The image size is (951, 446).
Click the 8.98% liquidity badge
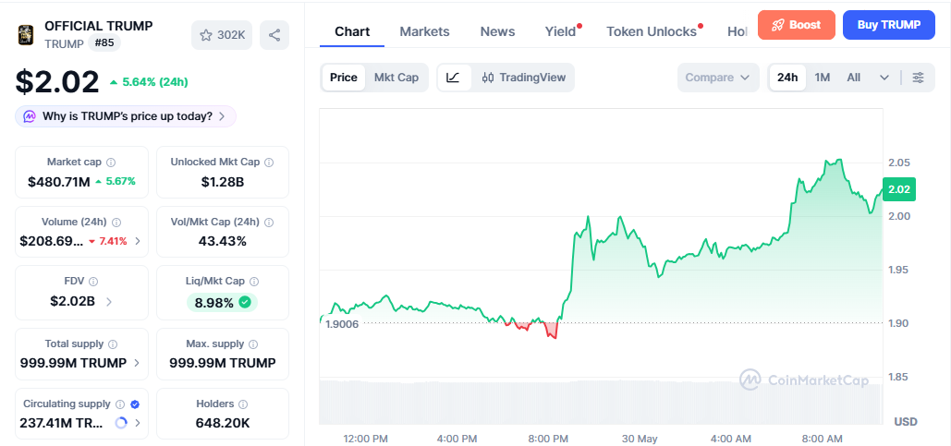222,302
